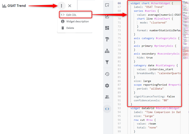The image size is (189, 134).
Task: Click the 'hide: true' code line
Action: coord(145,58)
